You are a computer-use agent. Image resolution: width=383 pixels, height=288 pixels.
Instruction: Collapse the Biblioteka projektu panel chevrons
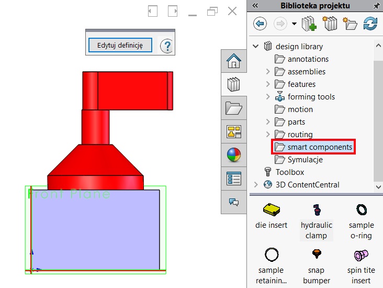(x=255, y=5)
